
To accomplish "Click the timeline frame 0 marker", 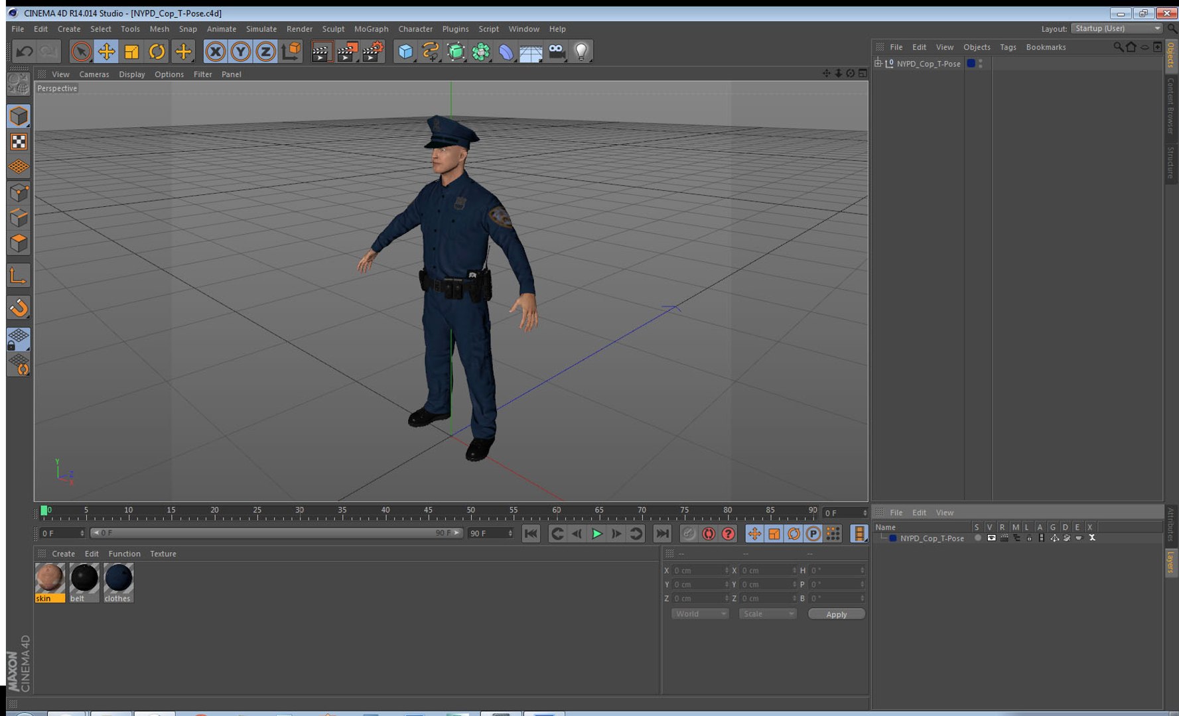I will (44, 510).
